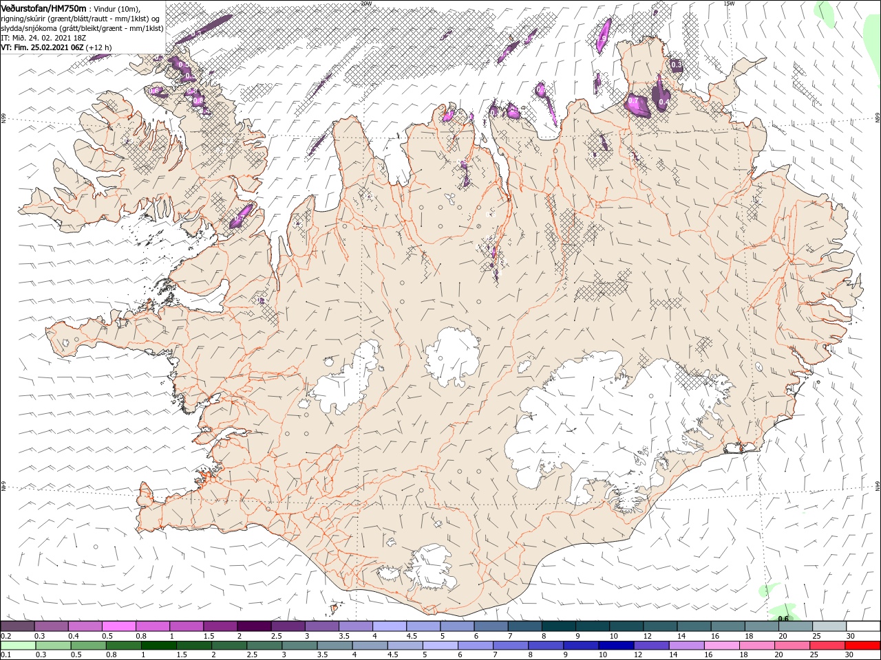Click the Hofsjökull glacier in central Iceland
The image size is (881, 660).
453,356
